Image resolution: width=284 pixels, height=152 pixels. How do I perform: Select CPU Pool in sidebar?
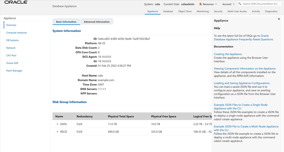11,56
